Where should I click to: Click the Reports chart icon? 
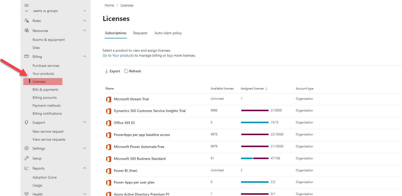27,168
